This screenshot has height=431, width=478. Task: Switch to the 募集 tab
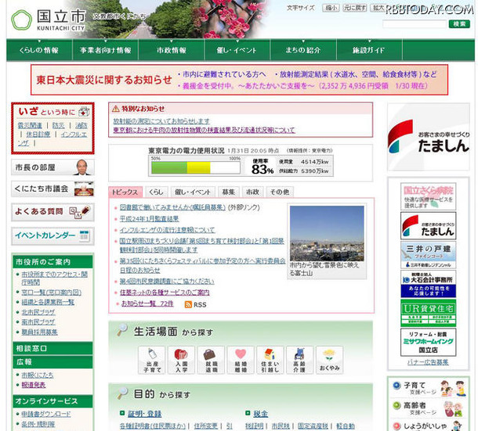tap(228, 192)
